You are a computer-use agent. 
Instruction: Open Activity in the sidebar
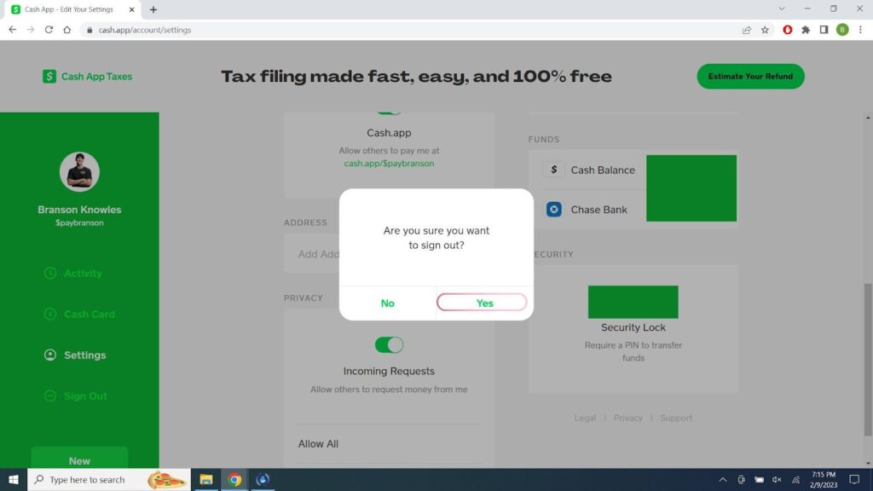tap(83, 274)
